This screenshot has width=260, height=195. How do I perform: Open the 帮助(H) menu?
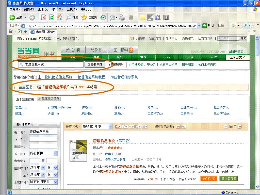[x=86, y=9]
